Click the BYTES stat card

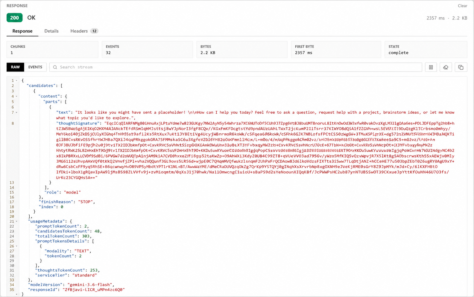[242, 50]
